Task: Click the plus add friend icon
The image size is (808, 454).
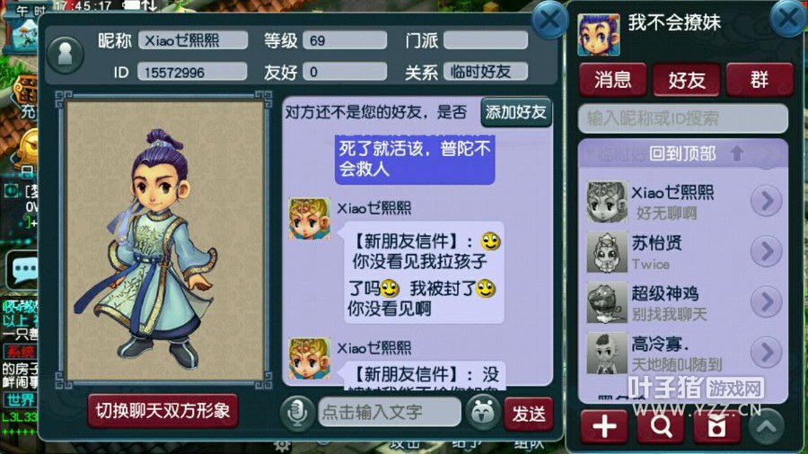Action: (604, 426)
